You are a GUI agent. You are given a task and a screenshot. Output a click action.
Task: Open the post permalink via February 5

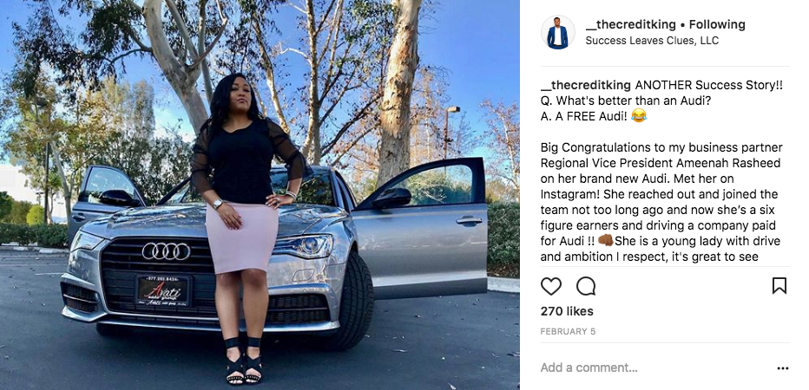click(x=568, y=332)
